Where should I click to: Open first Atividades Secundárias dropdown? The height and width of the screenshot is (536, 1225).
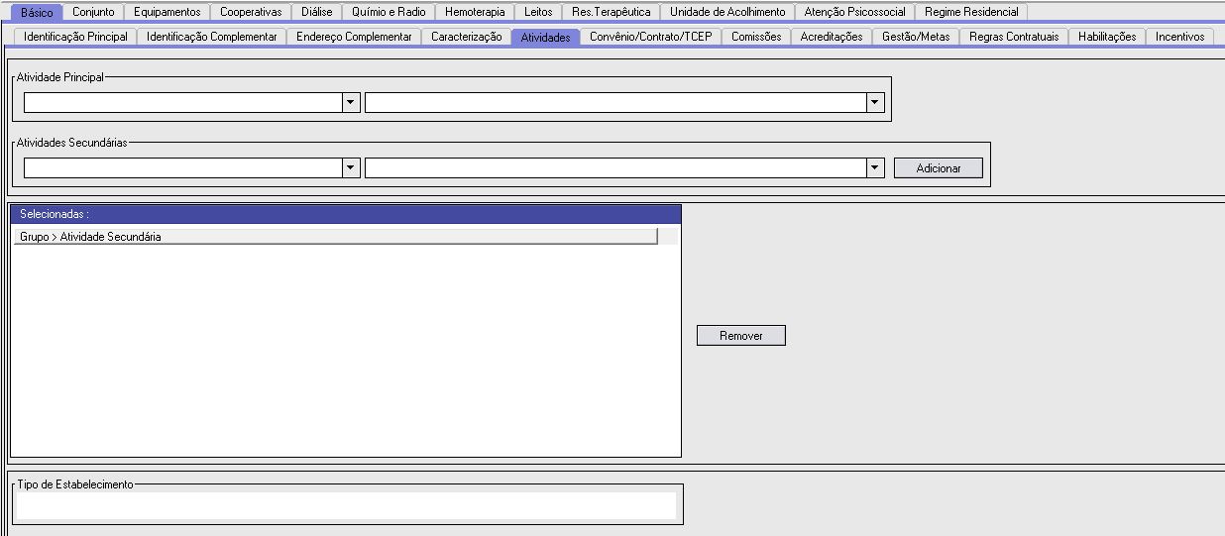[x=350, y=168]
